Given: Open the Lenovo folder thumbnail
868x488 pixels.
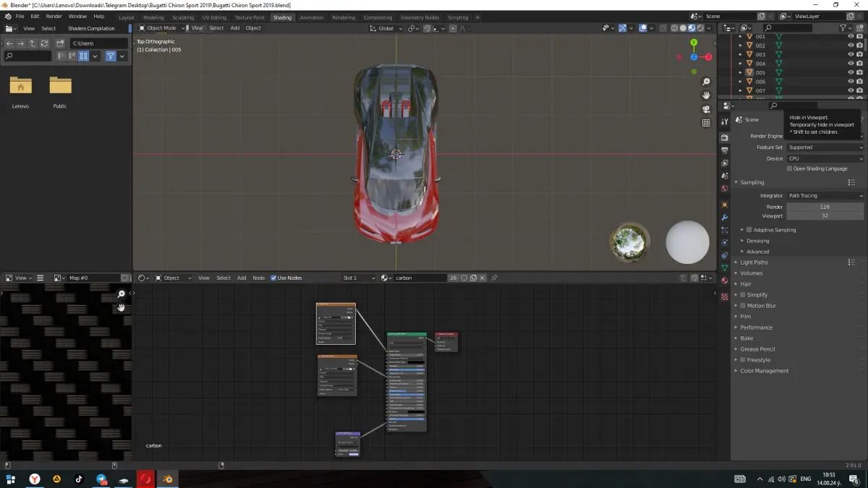Looking at the screenshot, I should 20,87.
